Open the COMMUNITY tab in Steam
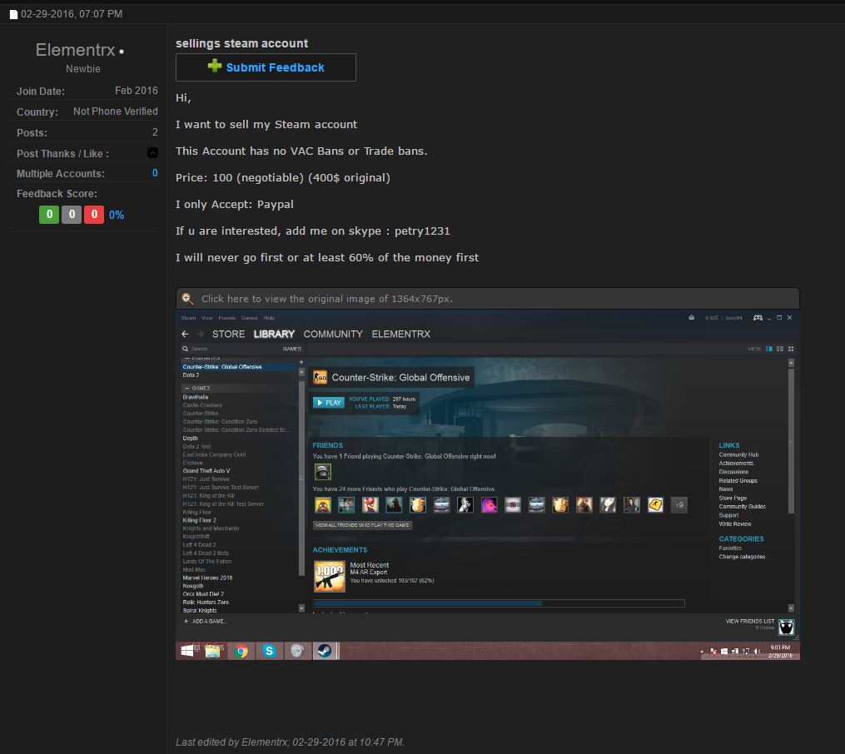The image size is (845, 754). coord(333,334)
